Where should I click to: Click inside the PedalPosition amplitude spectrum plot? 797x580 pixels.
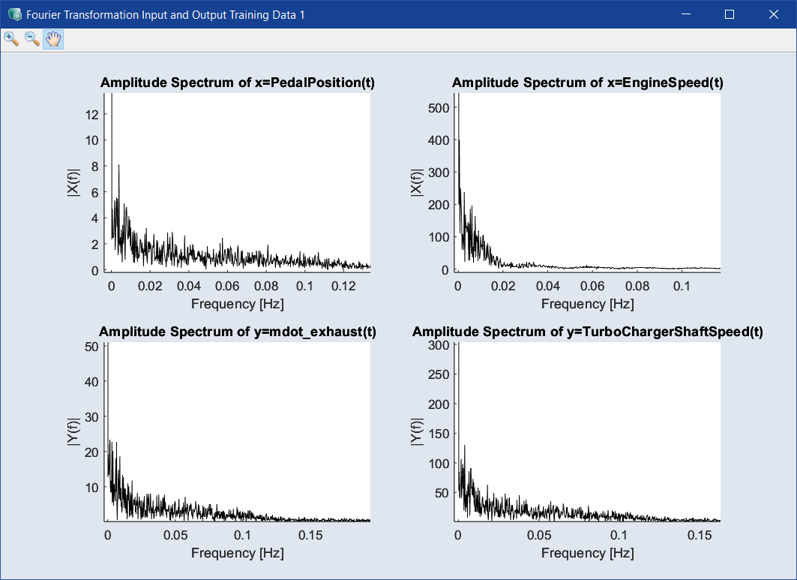[240, 180]
